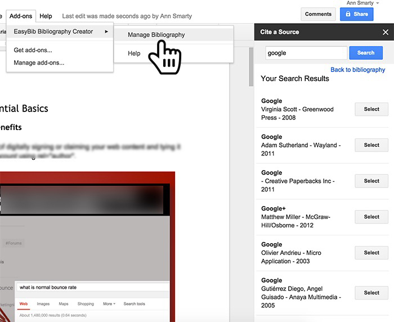Open the Help menu in menu bar
Viewport: 394px width, 322px height.
[x=46, y=16]
